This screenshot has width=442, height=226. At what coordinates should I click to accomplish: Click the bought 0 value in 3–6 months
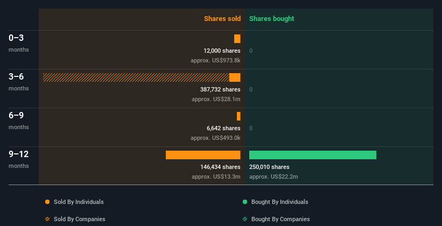click(251, 89)
